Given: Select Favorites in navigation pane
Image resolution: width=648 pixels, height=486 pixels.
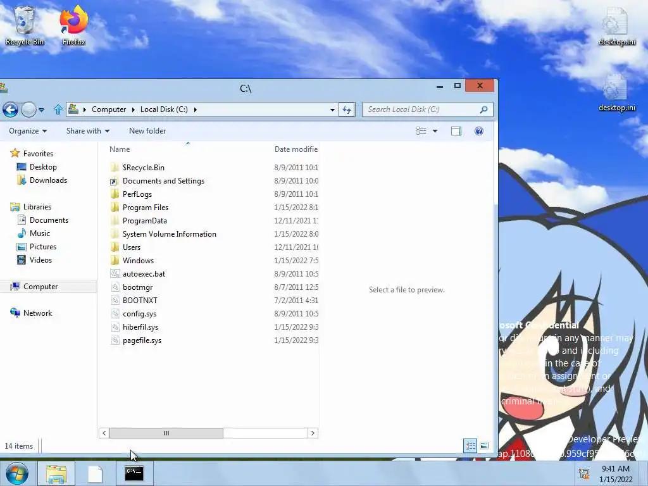Looking at the screenshot, I should [x=38, y=154].
